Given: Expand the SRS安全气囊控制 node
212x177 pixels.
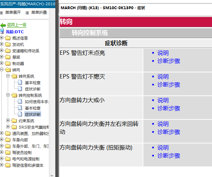Looking at the screenshot, I should pyautogui.click(x=8, y=127).
